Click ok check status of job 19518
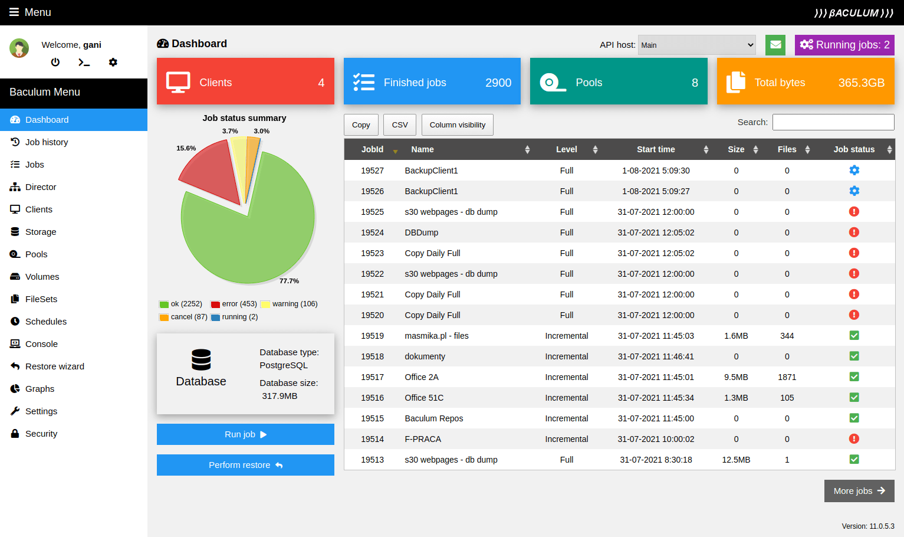The height and width of the screenshot is (537, 904). tap(854, 356)
